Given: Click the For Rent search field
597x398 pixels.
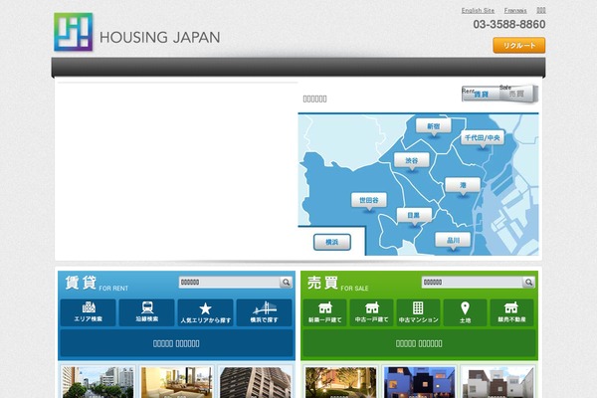Looking at the screenshot, I should pos(230,283).
